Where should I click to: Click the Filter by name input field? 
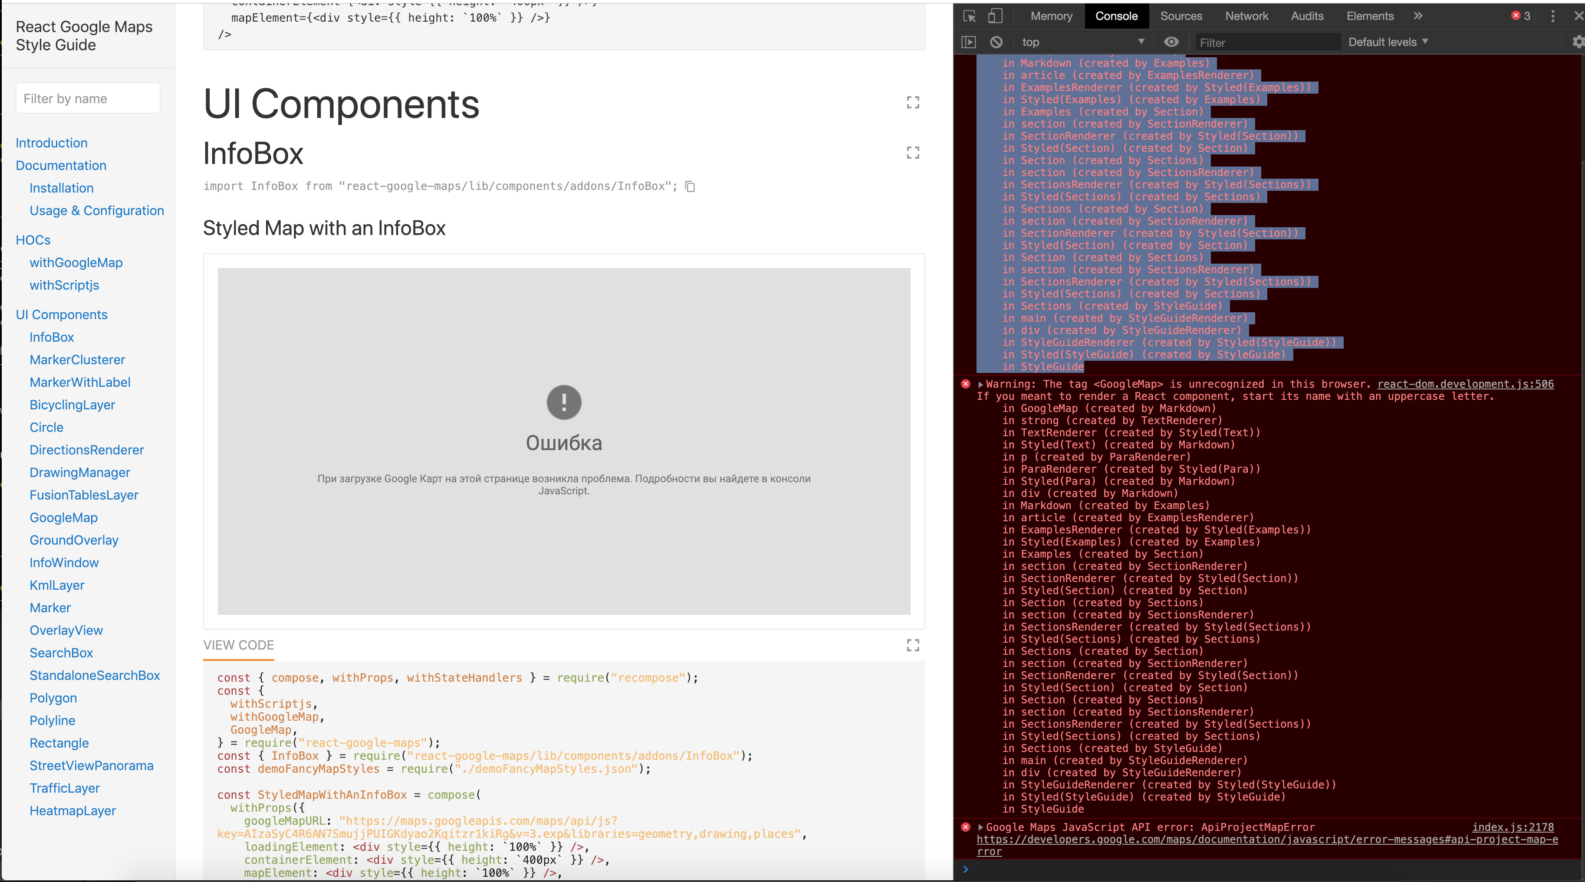pyautogui.click(x=87, y=98)
